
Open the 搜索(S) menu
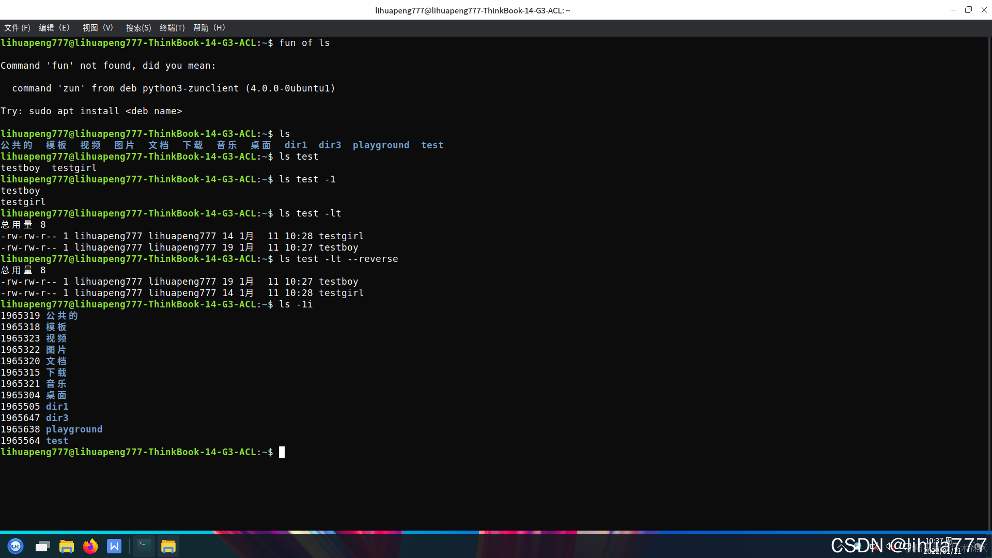click(x=138, y=28)
